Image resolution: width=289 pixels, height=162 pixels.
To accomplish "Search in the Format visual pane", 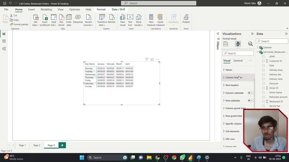I will 238,53.
